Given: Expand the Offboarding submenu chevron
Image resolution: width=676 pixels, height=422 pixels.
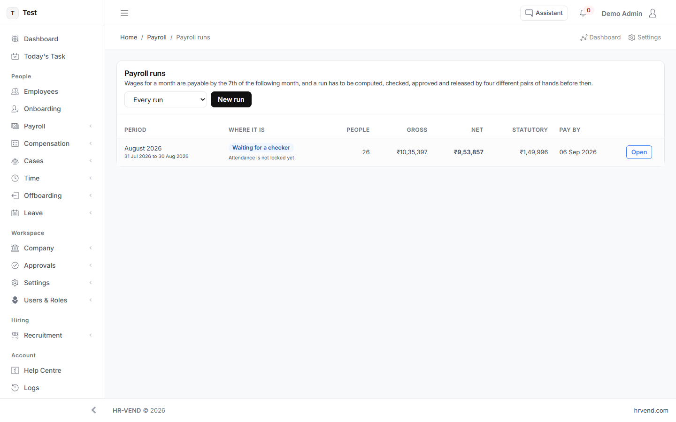Looking at the screenshot, I should tap(91, 196).
